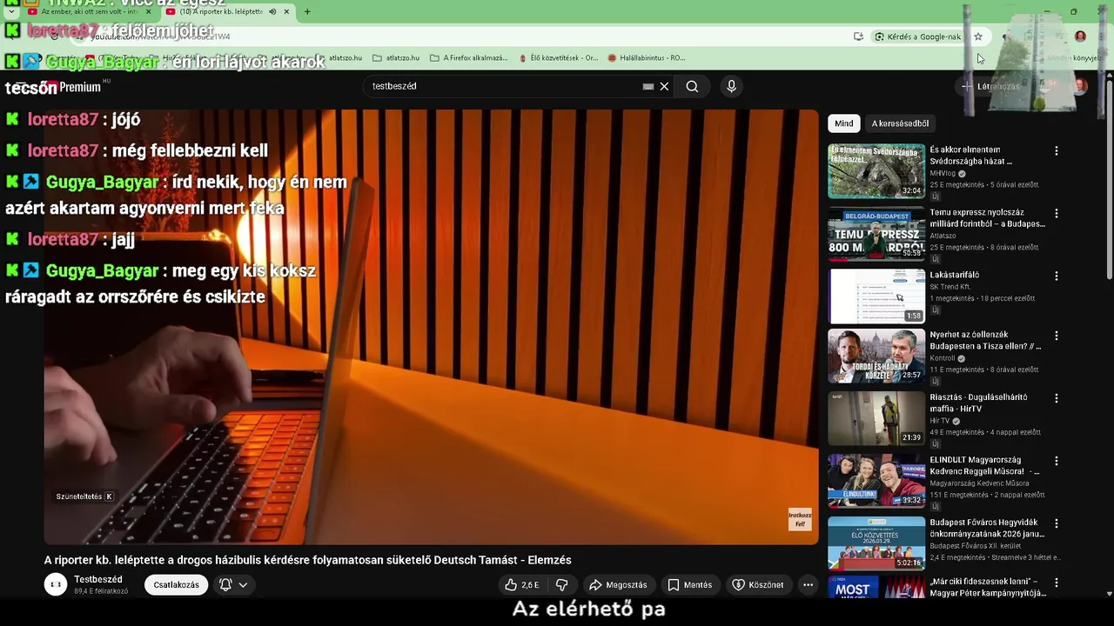Open options menu for Nyerhet az ellenzék video
The image size is (1114, 626).
[x=1057, y=336]
